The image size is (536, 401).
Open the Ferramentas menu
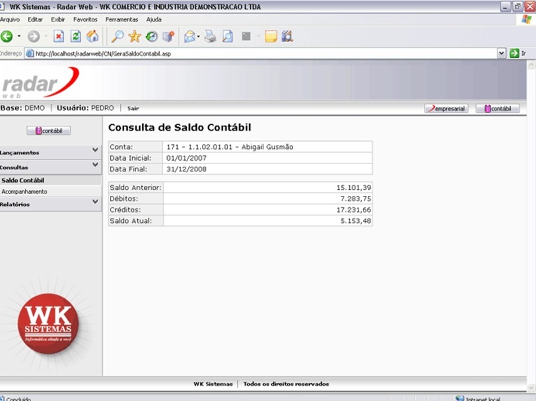tap(121, 20)
